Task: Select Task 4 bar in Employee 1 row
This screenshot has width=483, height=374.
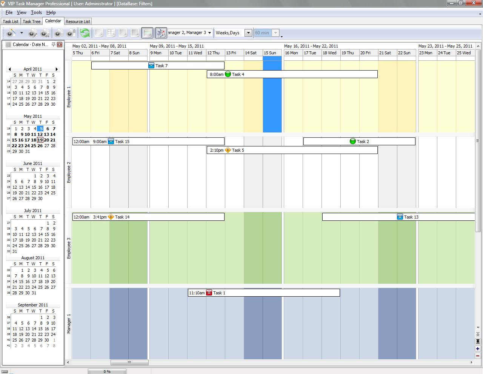Action: (292, 74)
